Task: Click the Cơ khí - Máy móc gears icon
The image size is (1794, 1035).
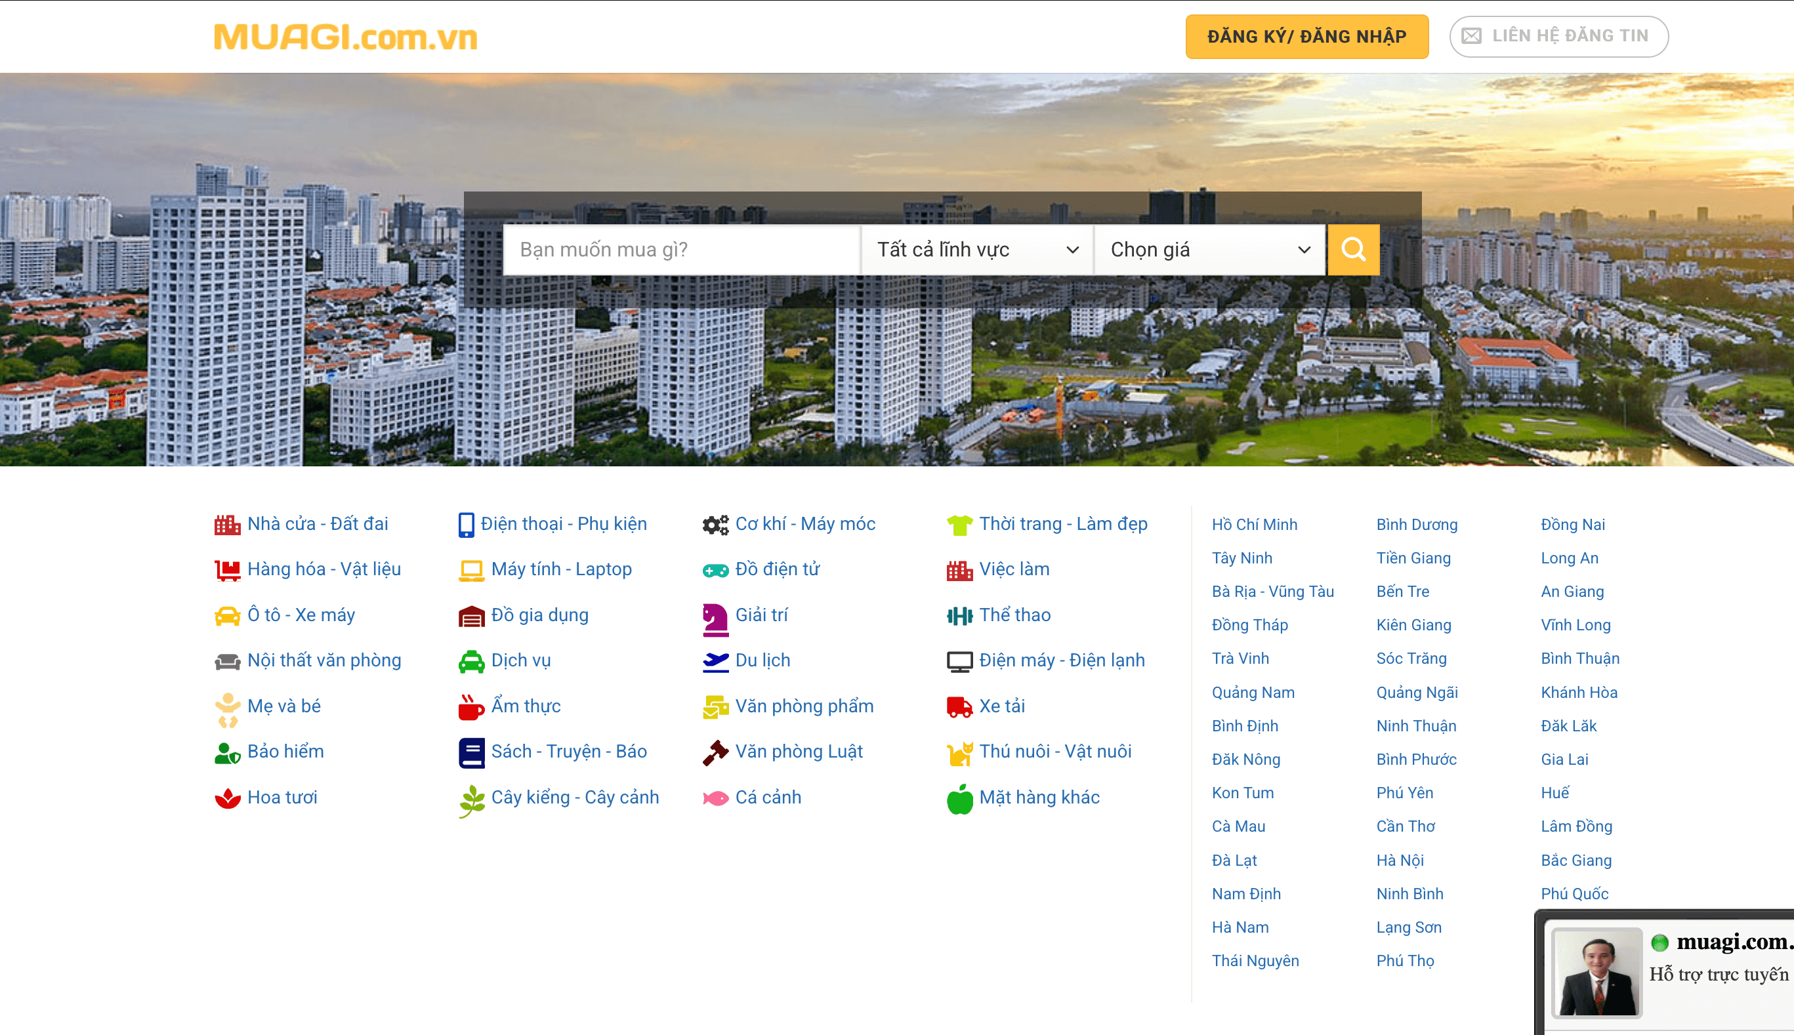Action: (x=715, y=525)
